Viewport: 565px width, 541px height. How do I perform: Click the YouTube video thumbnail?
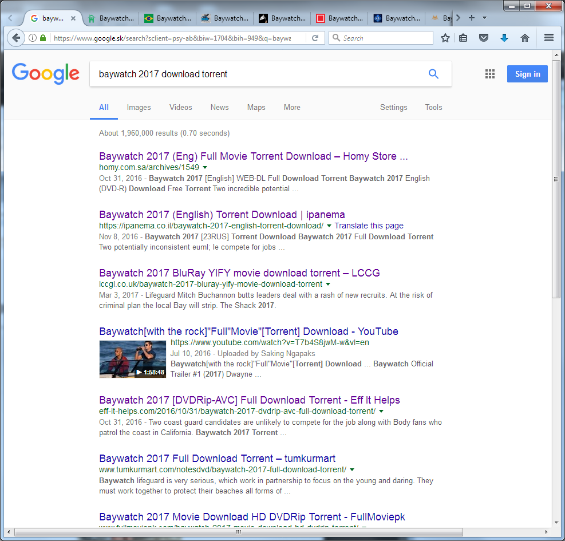pos(133,359)
